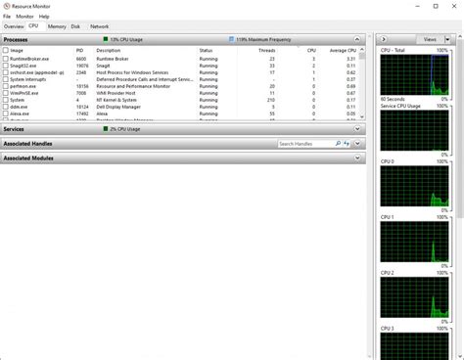This screenshot has width=464, height=360.
Task: Sort processes by the CPU column header
Action: 311,50
